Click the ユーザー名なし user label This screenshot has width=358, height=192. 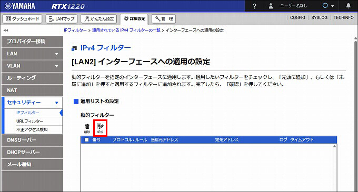294,6
